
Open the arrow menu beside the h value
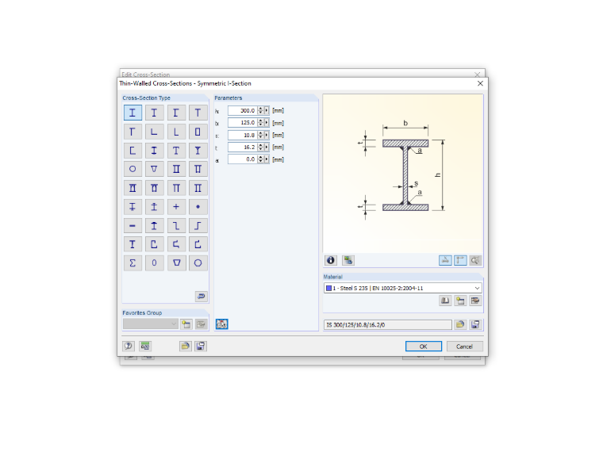(x=267, y=110)
